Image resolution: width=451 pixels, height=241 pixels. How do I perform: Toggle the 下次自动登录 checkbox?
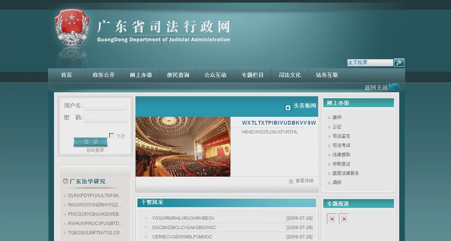tap(111, 135)
